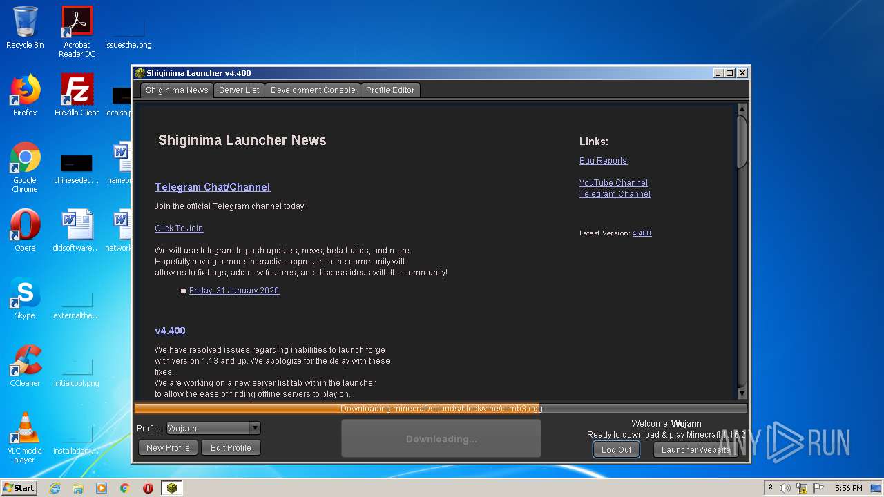This screenshot has height=497, width=884.
Task: Open the Profile Editor tab
Action: (390, 90)
